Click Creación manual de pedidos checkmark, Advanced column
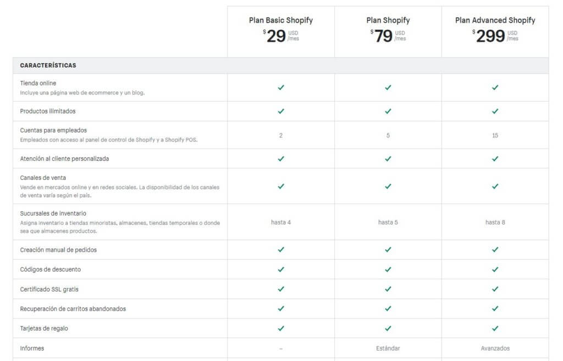 click(x=495, y=250)
